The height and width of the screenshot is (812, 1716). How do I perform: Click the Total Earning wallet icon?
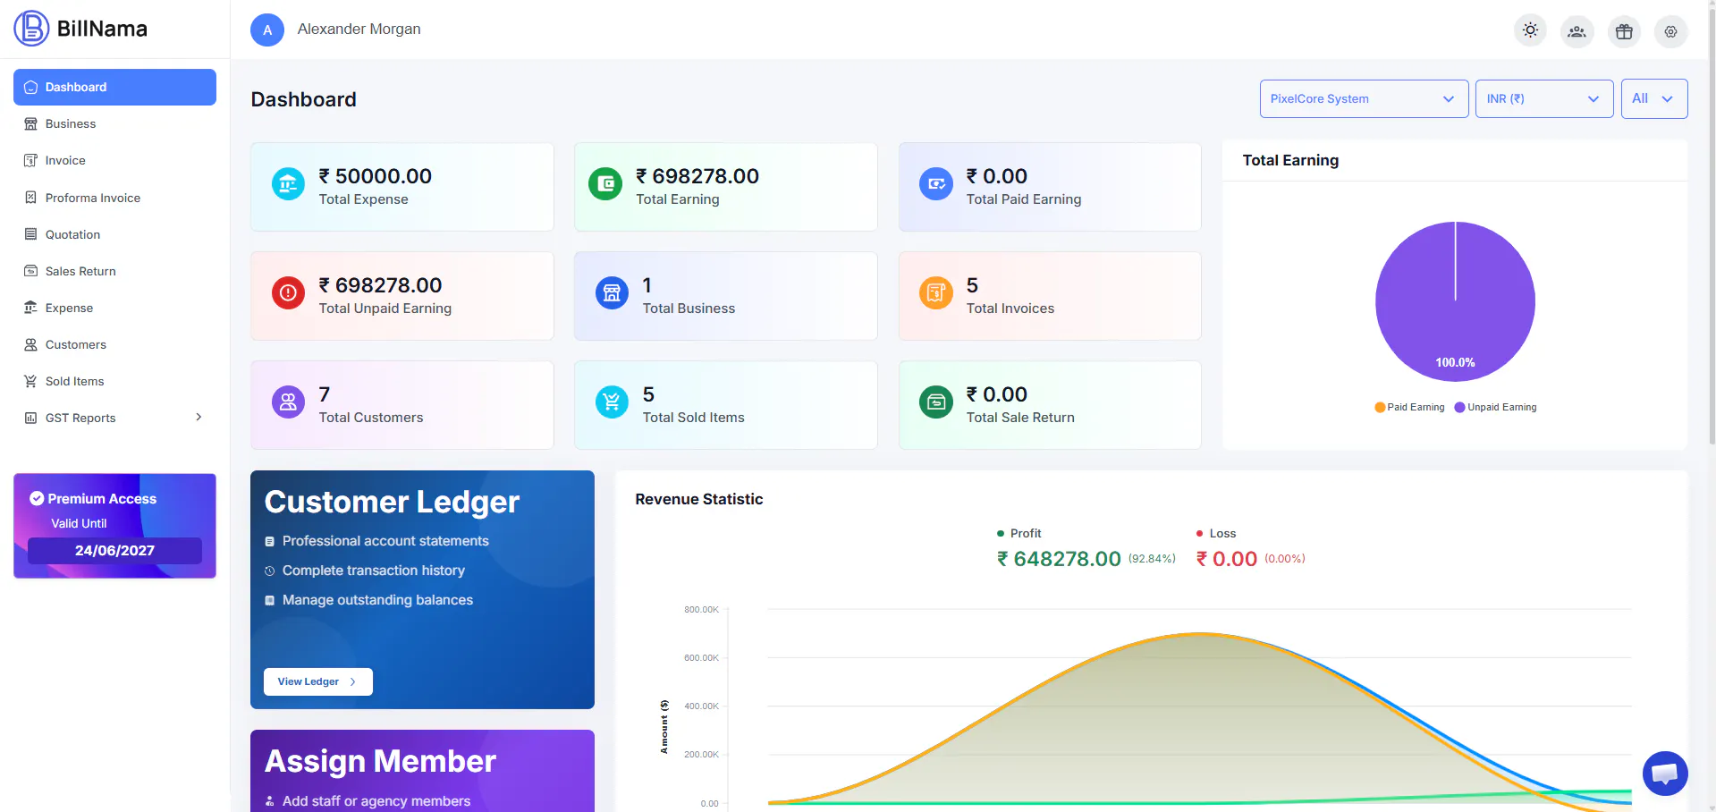(605, 184)
